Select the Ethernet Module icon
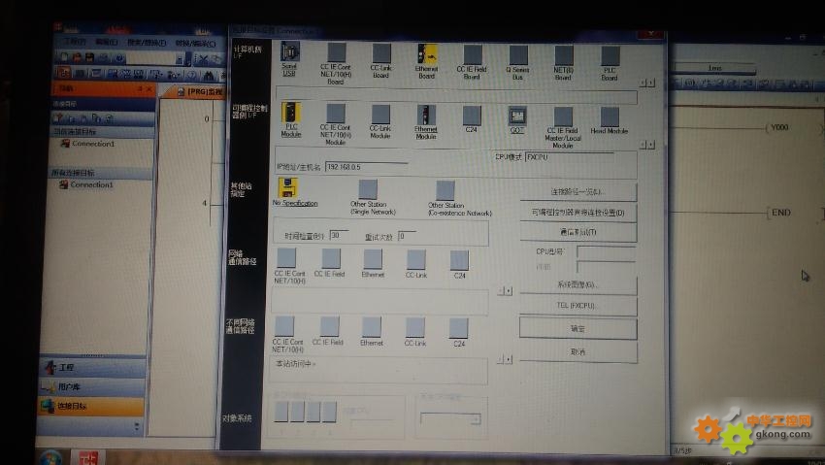The width and height of the screenshot is (825, 465). click(x=426, y=116)
